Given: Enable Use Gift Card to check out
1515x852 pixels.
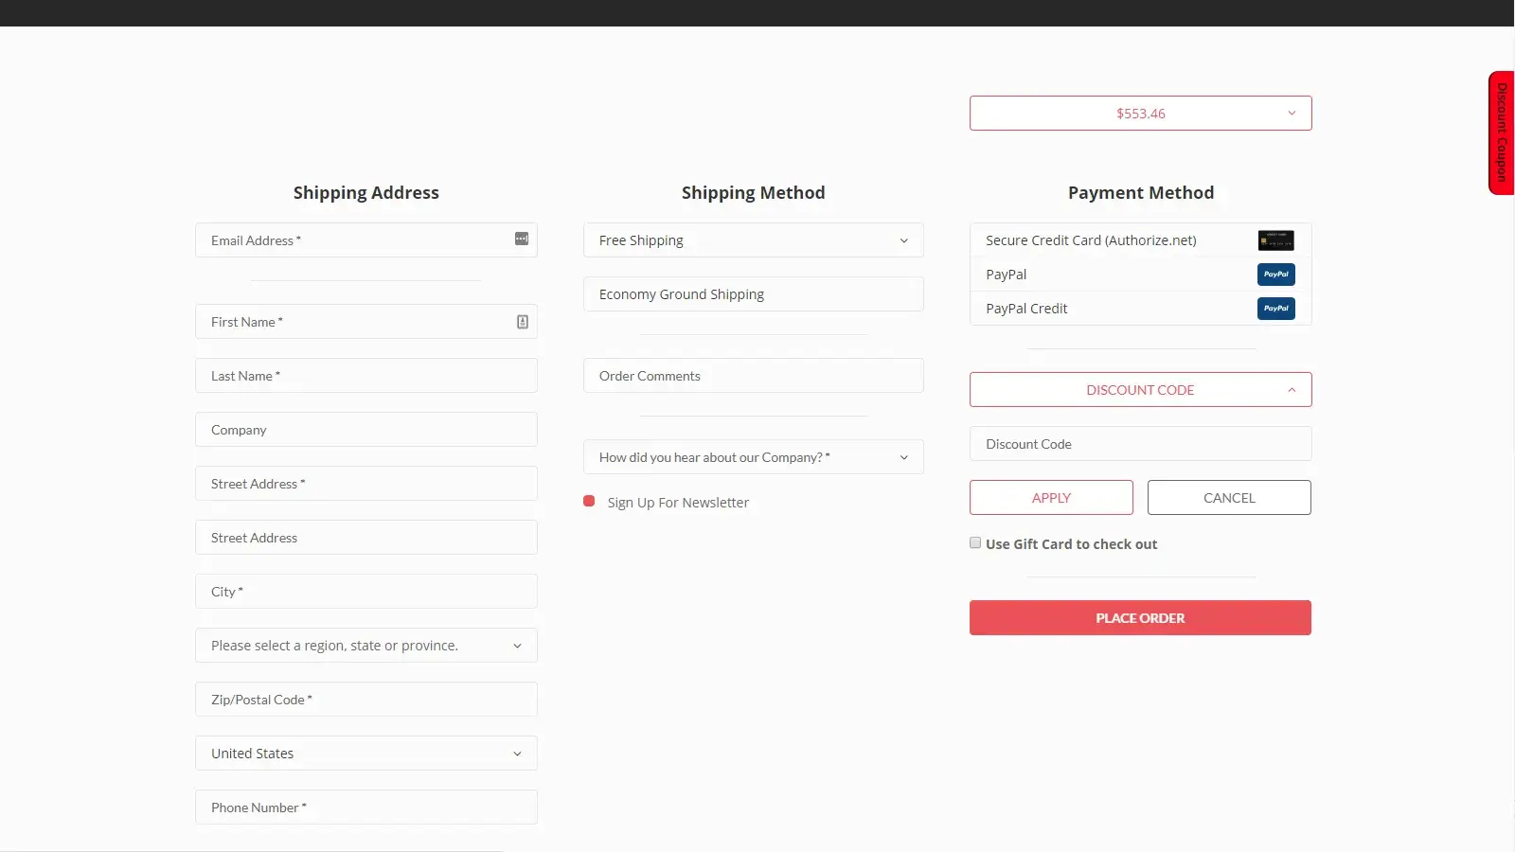Looking at the screenshot, I should click(x=975, y=542).
